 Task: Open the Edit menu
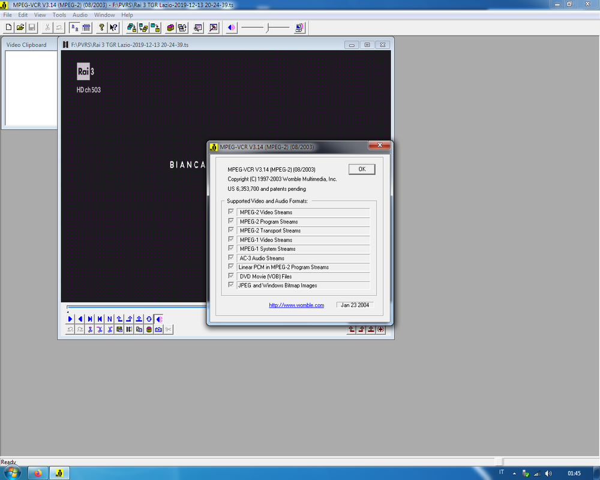(x=23, y=15)
